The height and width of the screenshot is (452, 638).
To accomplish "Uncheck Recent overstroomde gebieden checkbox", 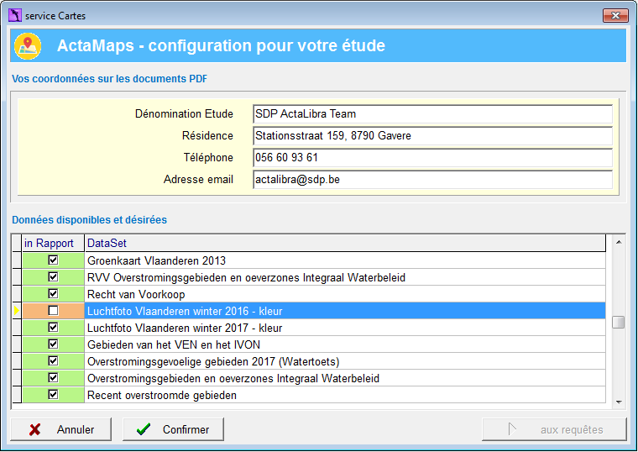I will (x=53, y=395).
